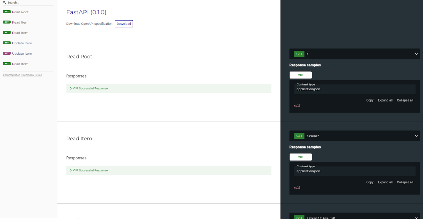Download the OpenAPI specification
This screenshot has height=219, width=423.
(124, 24)
